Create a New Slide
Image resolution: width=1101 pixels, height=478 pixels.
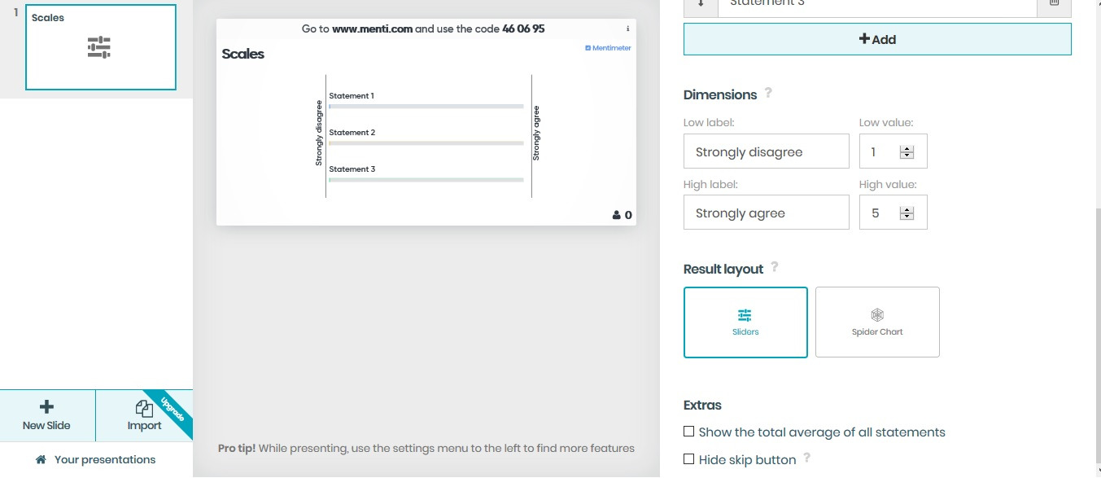click(47, 415)
